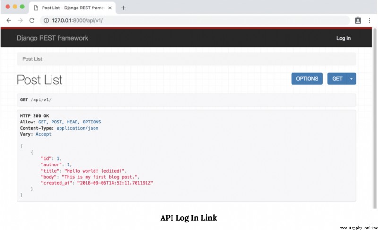Go back with the browser back arrow

coord(9,20)
